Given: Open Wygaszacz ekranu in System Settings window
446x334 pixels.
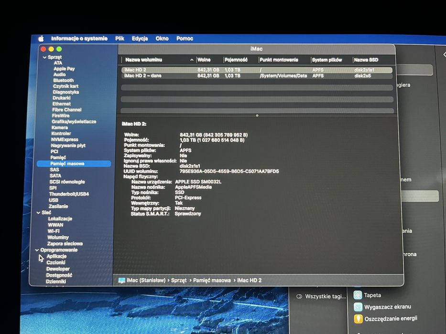Looking at the screenshot, I should [x=382, y=307].
